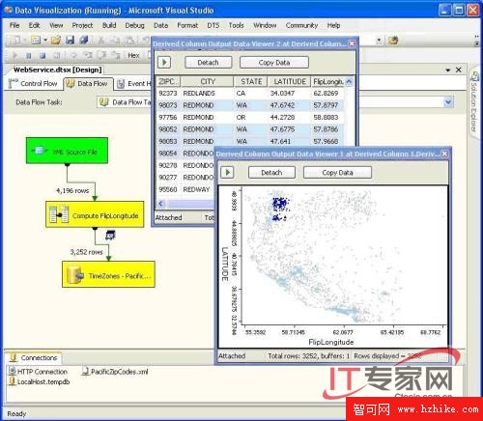
Task: Open the Project menu
Action: (x=82, y=25)
